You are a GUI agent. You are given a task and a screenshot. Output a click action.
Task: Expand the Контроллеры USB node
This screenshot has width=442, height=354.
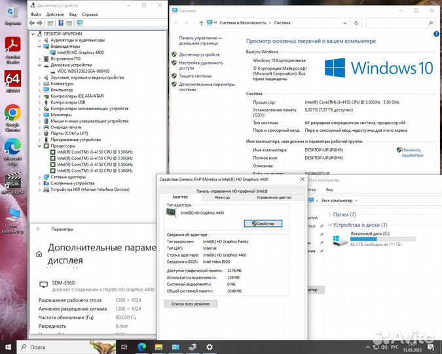tap(39, 102)
